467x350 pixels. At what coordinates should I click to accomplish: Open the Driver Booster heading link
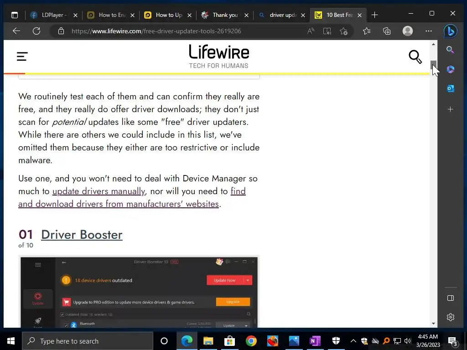(82, 235)
